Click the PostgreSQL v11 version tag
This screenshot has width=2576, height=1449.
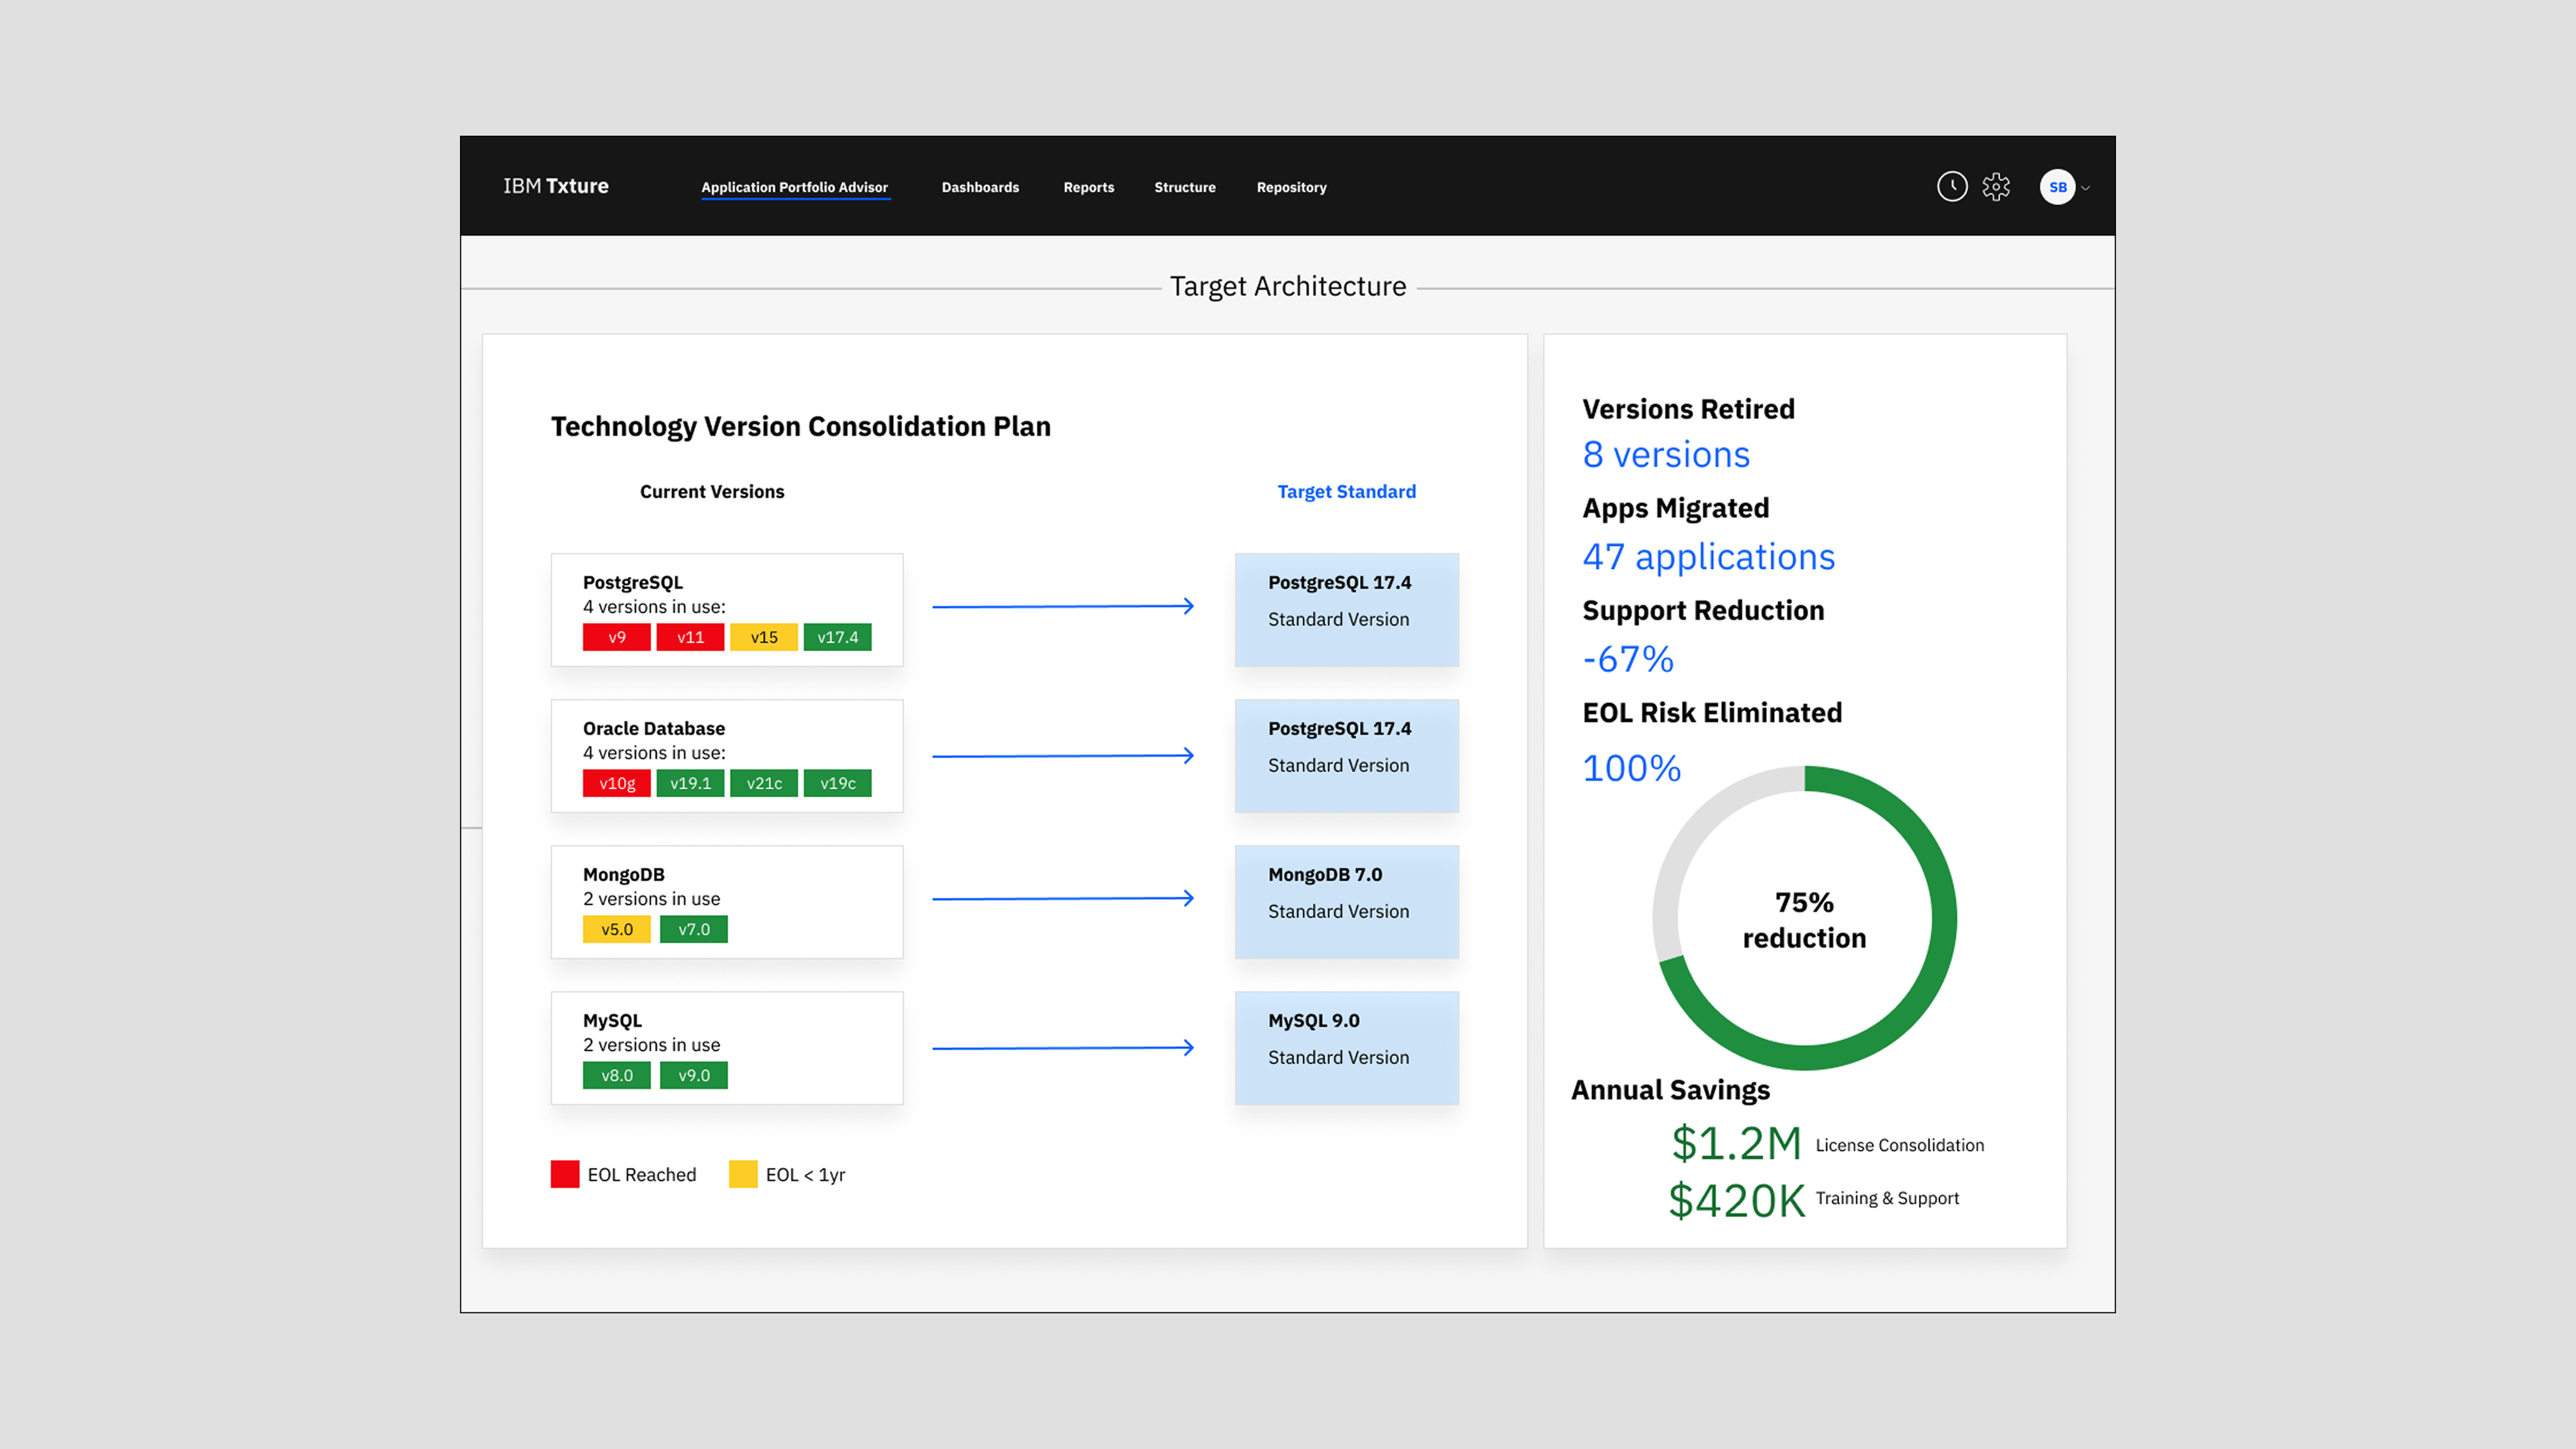click(690, 637)
